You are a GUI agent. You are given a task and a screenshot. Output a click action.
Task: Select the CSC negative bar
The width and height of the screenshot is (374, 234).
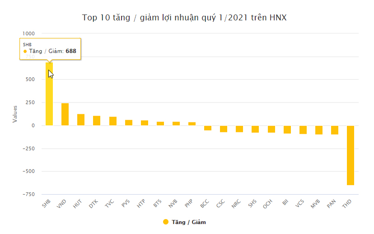(x=224, y=129)
